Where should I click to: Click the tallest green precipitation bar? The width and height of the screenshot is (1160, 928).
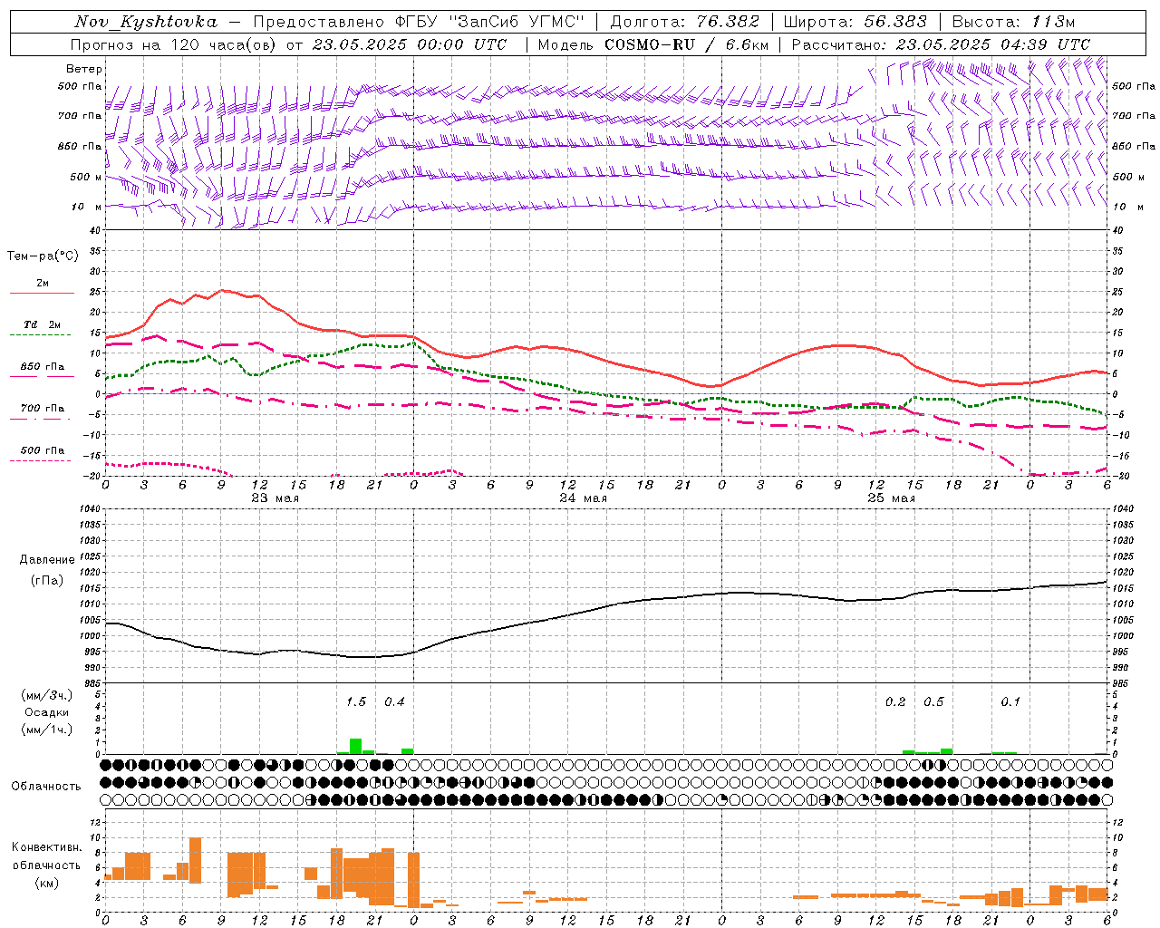356,746
